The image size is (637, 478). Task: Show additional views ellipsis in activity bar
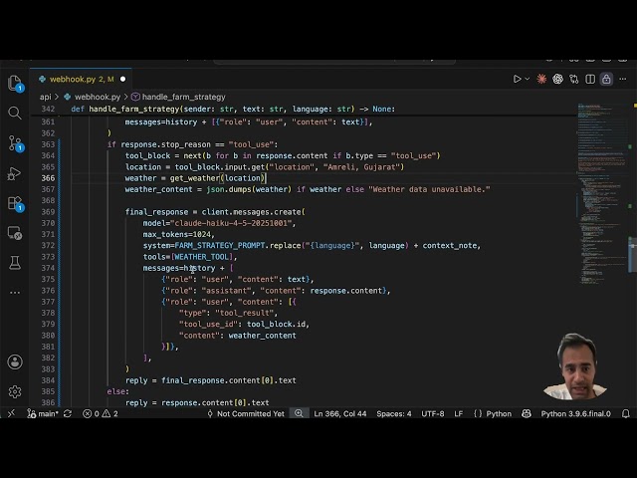coord(15,292)
